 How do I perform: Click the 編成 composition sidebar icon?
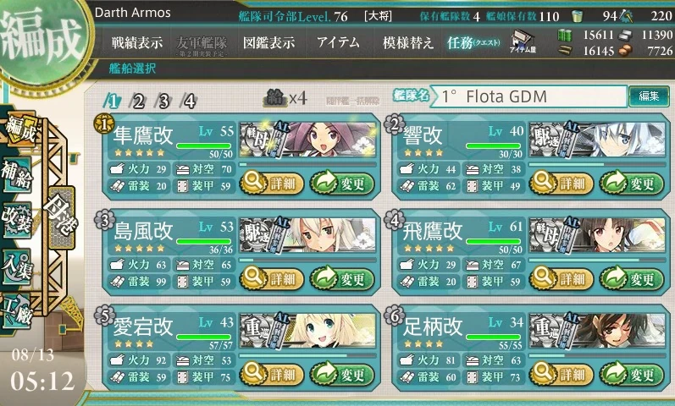(19, 129)
